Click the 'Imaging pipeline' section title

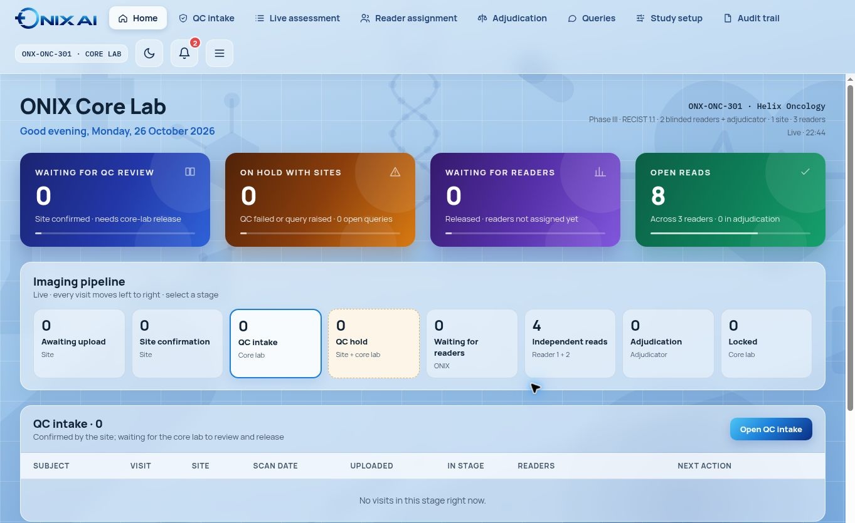click(x=79, y=282)
